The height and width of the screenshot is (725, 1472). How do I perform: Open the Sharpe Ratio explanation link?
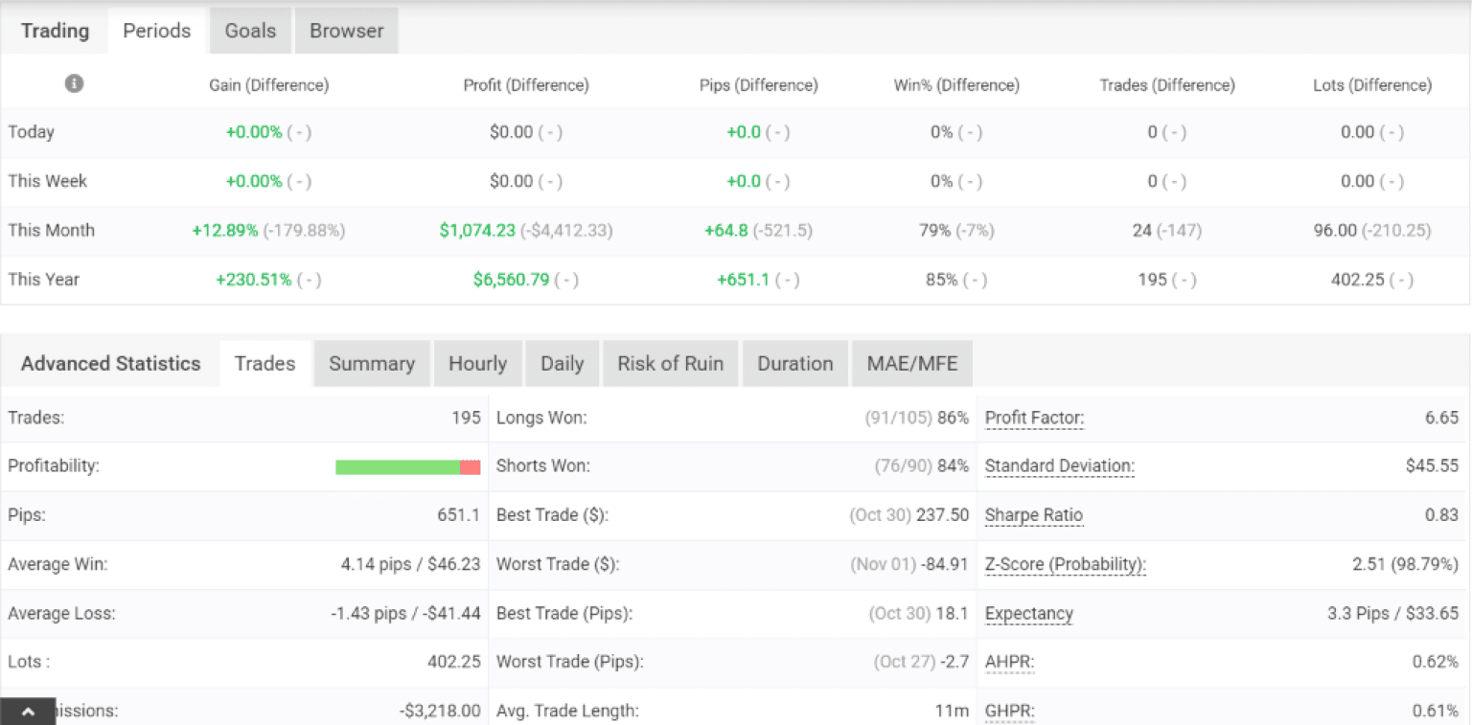point(1034,515)
